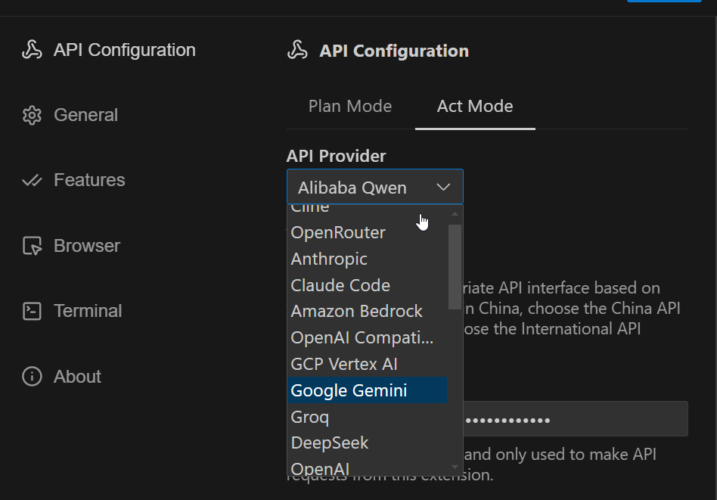Select Groq from the provider list
The width and height of the screenshot is (717, 500).
point(310,417)
